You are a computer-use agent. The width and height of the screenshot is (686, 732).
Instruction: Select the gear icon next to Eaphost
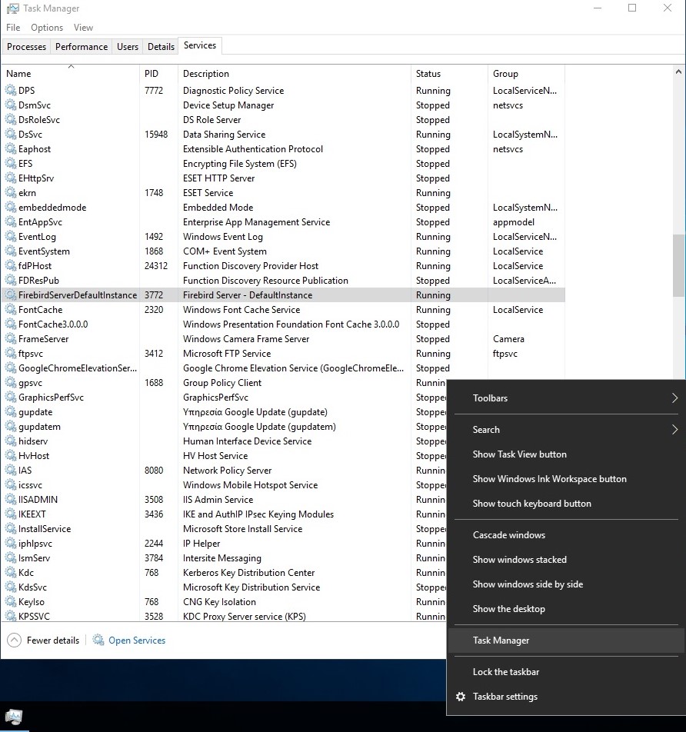10,149
